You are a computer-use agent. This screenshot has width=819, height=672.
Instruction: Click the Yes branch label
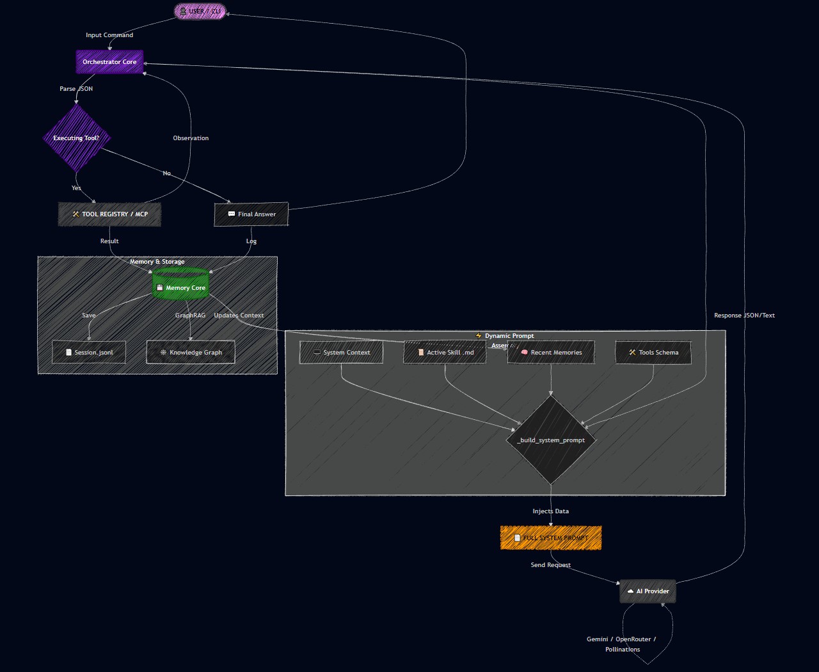[76, 188]
